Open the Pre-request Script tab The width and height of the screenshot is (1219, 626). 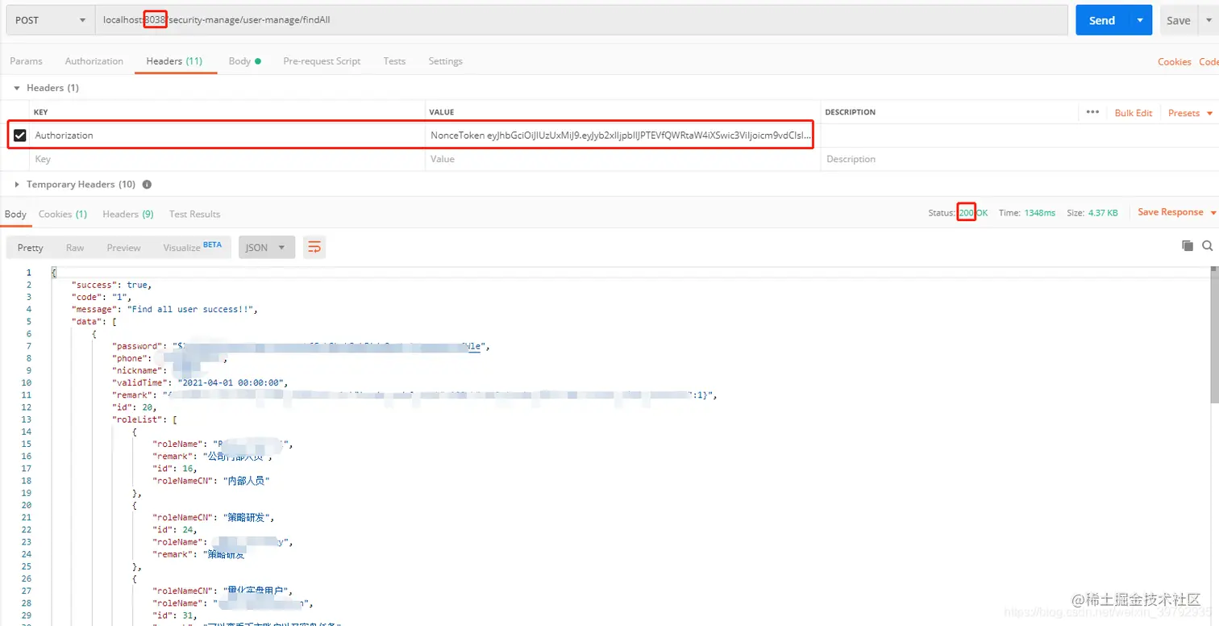322,61
